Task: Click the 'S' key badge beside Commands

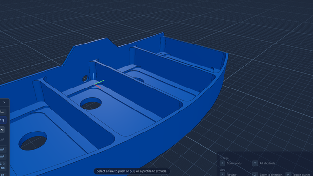Action: 222,163
